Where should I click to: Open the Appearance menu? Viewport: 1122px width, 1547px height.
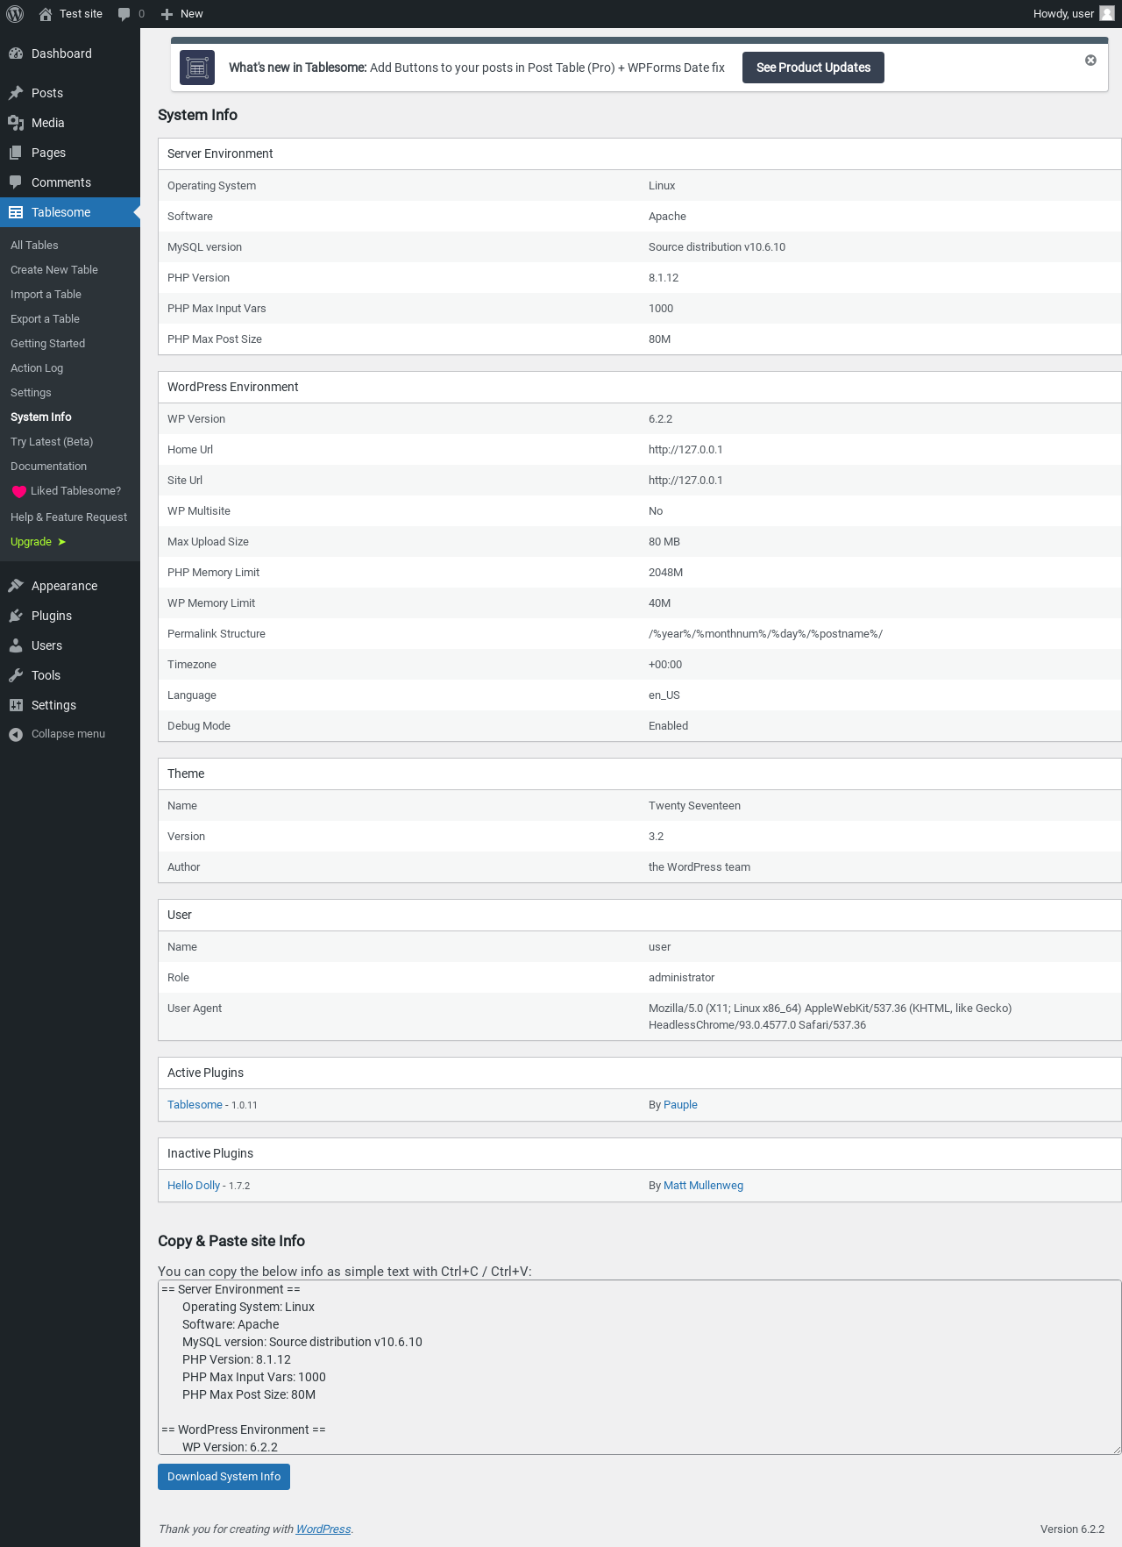64,586
